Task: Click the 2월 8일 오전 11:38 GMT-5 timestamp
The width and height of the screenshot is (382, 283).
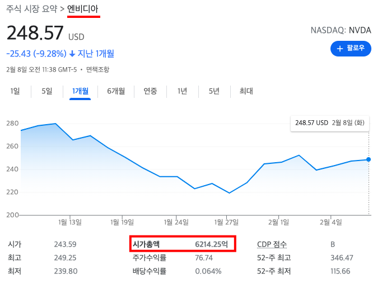Action: 41,69
